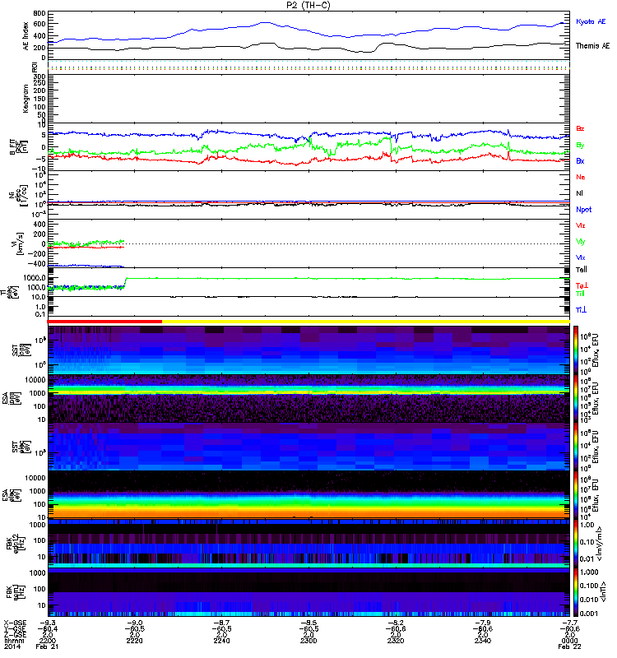
Task: Click the "X-GSE" axis row label
Action: pos(15,623)
